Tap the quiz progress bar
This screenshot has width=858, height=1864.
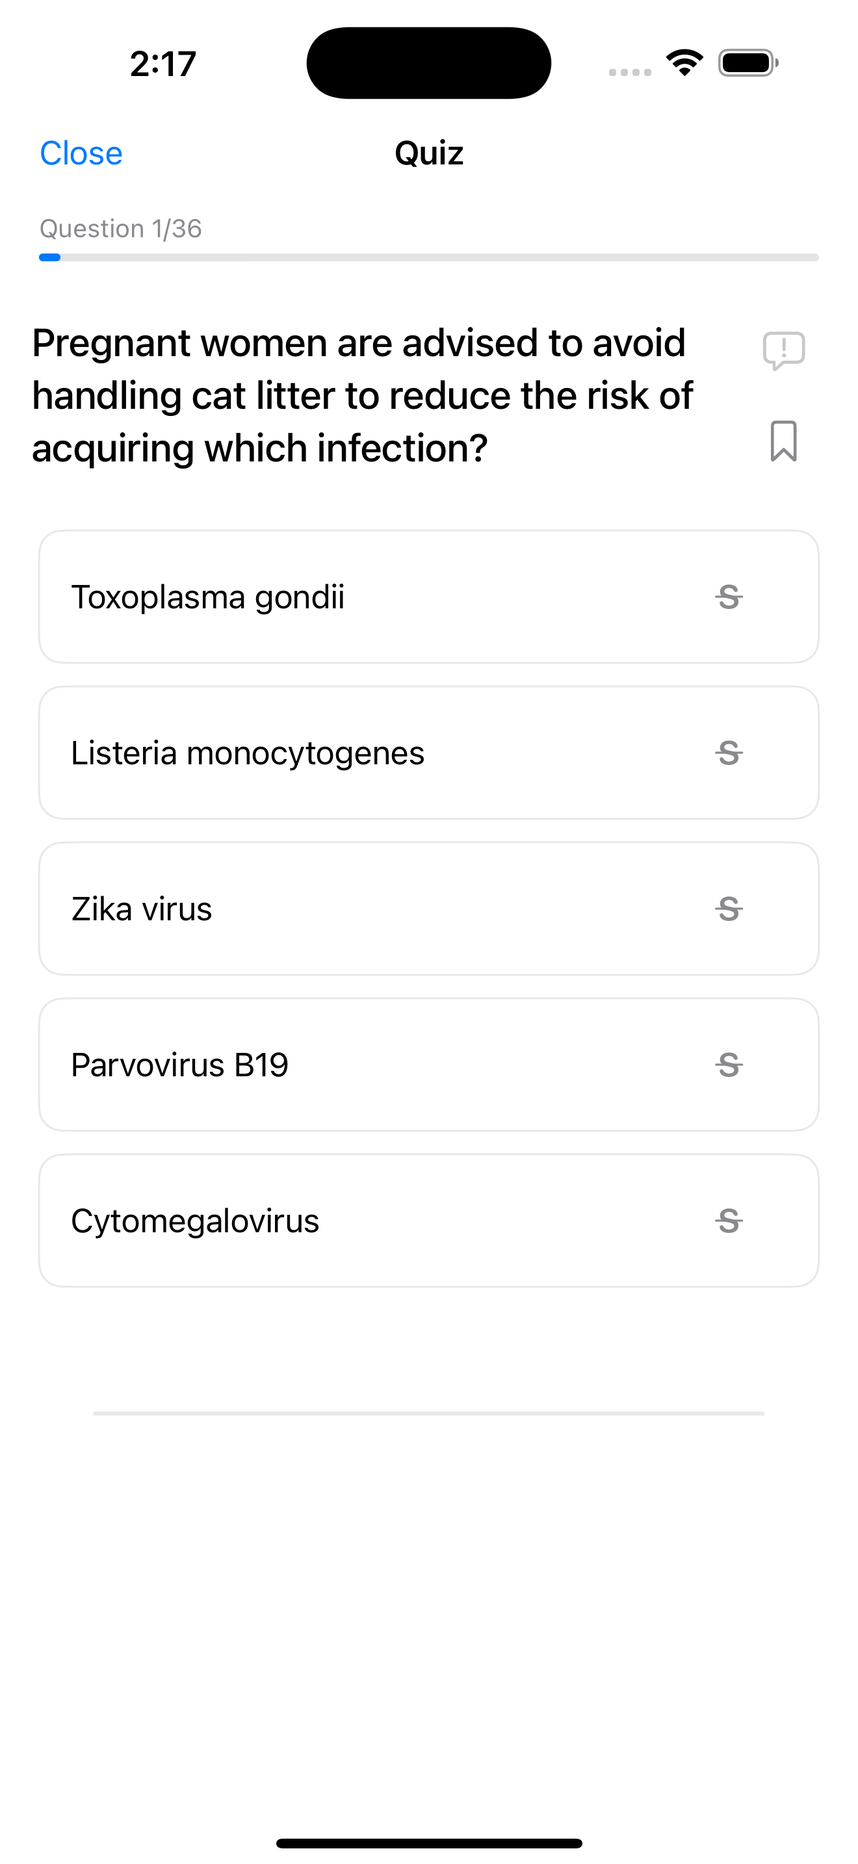pos(429,257)
